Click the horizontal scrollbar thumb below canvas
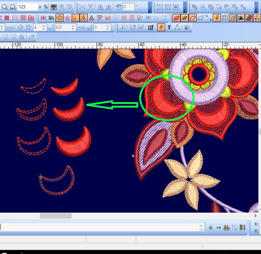261x254 pixels. 56,216
